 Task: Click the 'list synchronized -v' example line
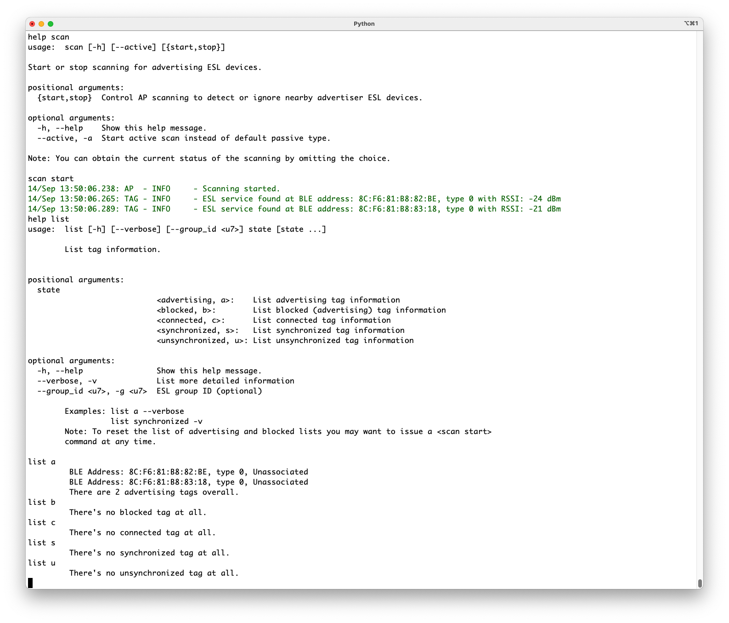(157, 421)
